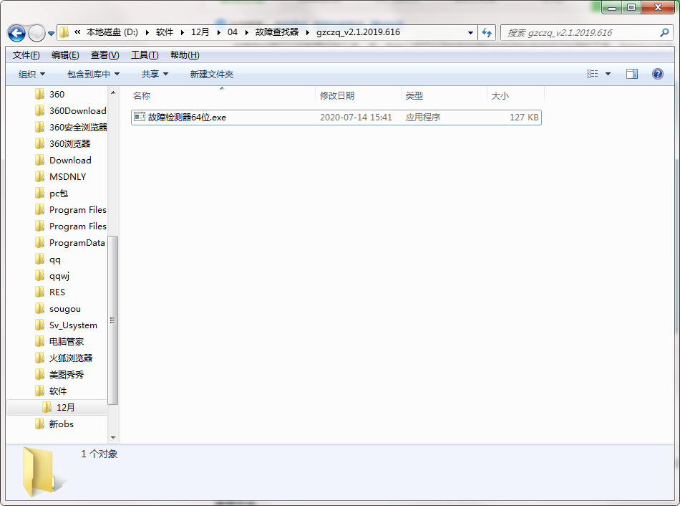This screenshot has width=680, height=506.
Task: Expand arrow after 软件 in address path
Action: pyautogui.click(x=182, y=32)
